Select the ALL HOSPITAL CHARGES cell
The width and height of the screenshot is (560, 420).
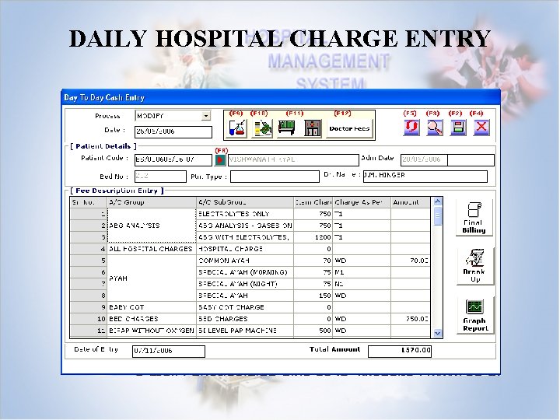(152, 249)
